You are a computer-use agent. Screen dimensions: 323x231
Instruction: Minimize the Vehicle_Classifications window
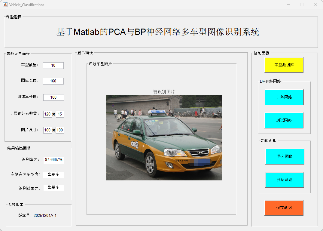[288, 5]
